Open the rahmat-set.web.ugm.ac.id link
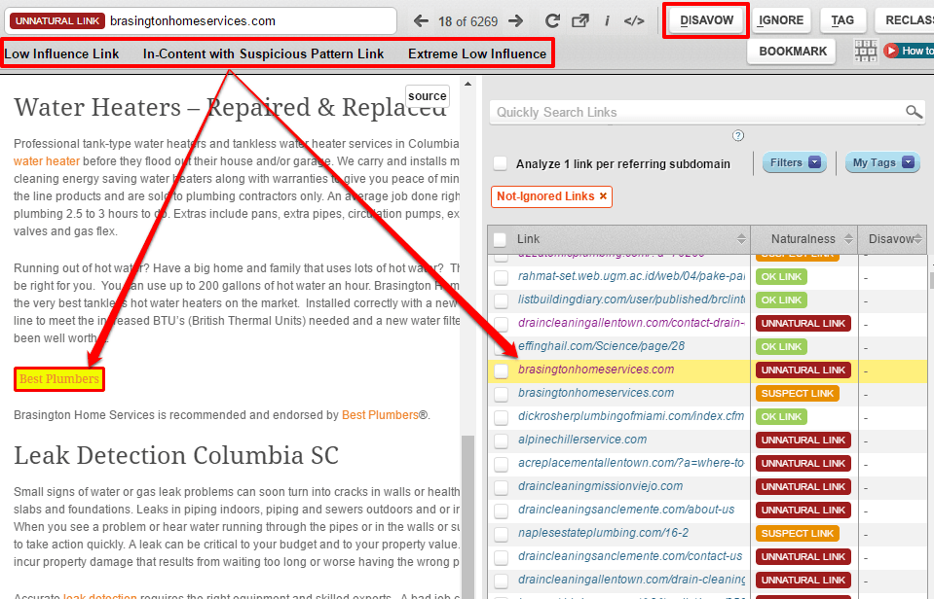934x599 pixels. pos(631,276)
